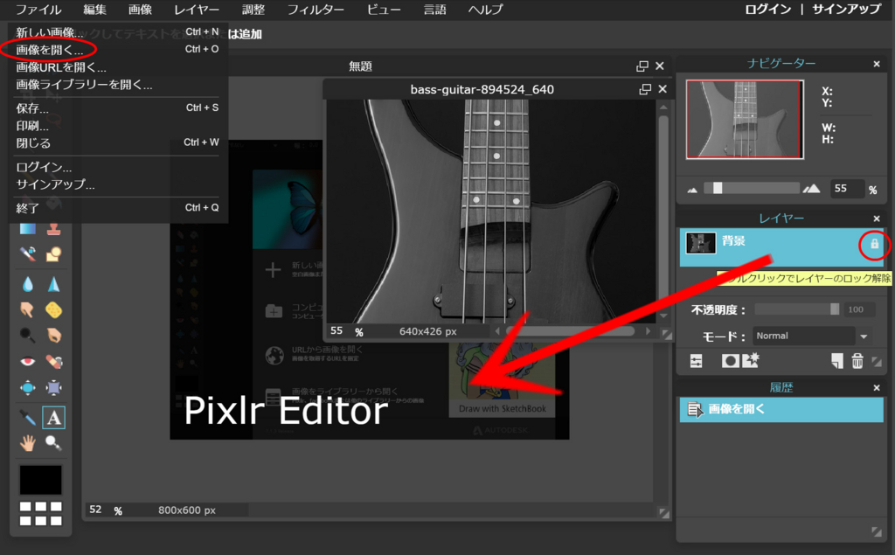The image size is (895, 555).
Task: Click the Navigator zoom value 55 field
Action: (x=846, y=189)
